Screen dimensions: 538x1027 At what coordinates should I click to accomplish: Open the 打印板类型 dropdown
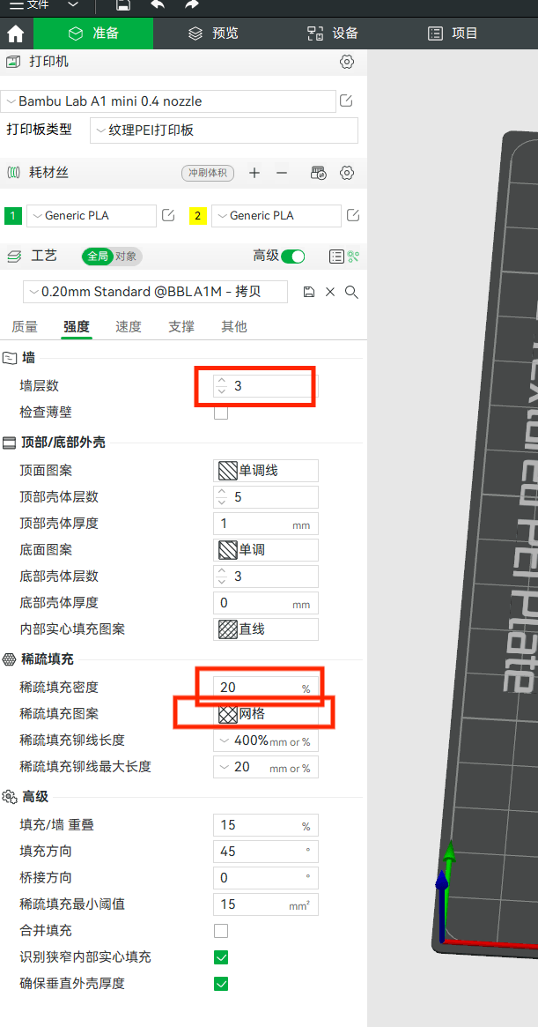coord(224,130)
